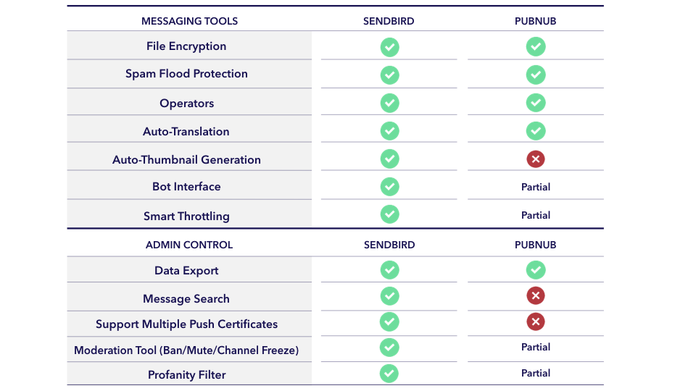The width and height of the screenshot is (696, 391).
Task: Click Sendbird's green check for File Encryption
Action: point(390,47)
